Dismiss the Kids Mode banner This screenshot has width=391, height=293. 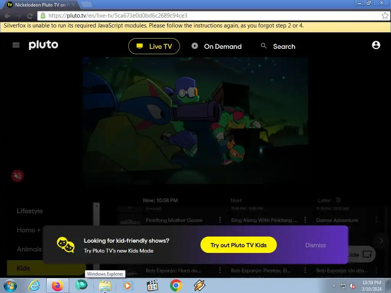(x=315, y=245)
